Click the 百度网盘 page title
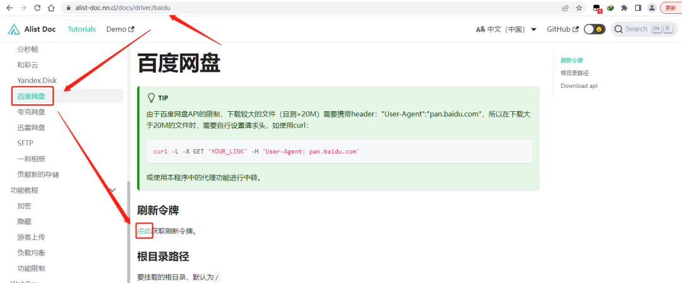Viewport: 682px width, 283px height. click(x=179, y=64)
